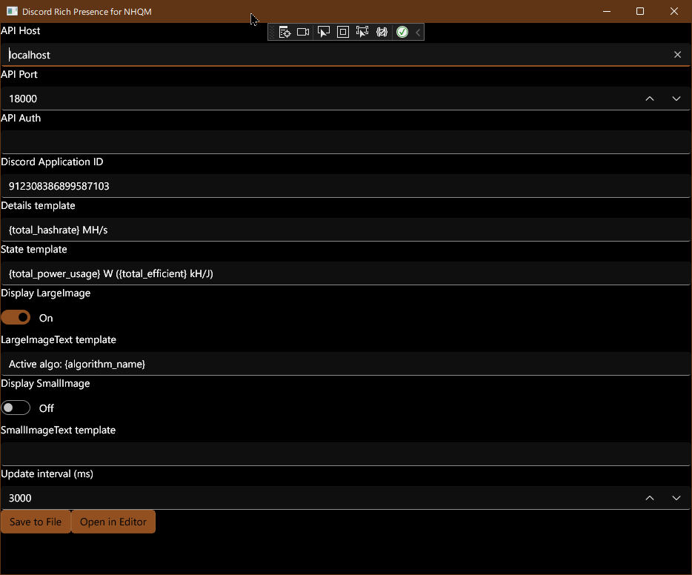692x575 pixels.
Task: Close the Discord Rich Presence window
Action: (x=674, y=11)
